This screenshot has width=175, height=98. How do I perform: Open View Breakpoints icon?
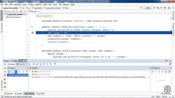(5, 79)
